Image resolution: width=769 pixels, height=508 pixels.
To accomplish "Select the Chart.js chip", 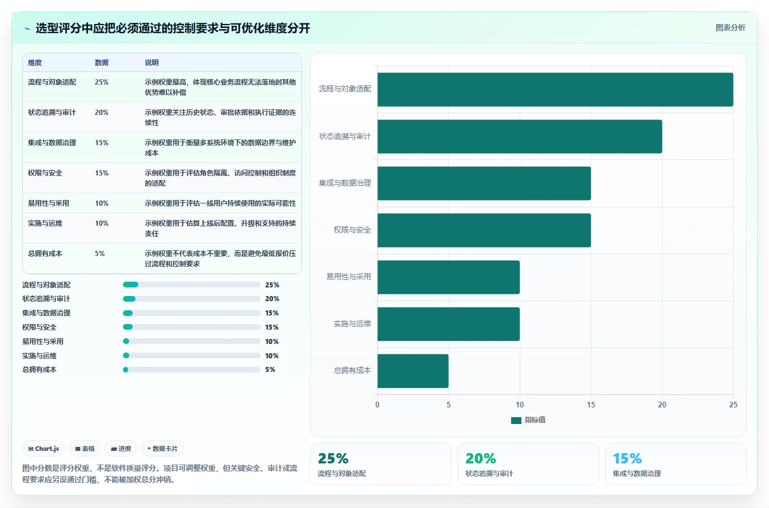I will pyautogui.click(x=43, y=449).
